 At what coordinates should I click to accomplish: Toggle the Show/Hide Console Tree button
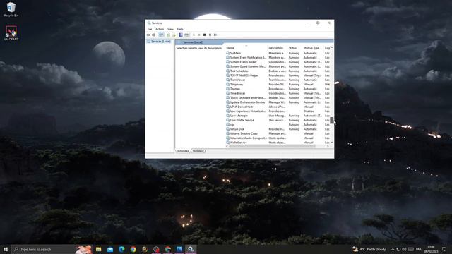point(161,35)
